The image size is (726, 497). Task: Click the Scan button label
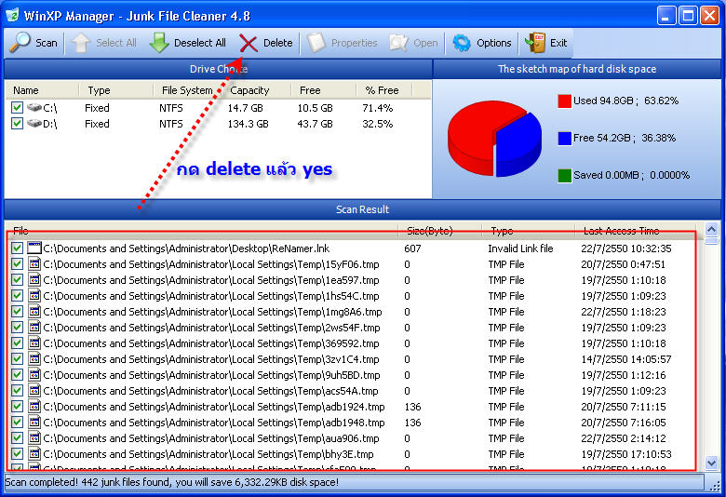pos(47,43)
